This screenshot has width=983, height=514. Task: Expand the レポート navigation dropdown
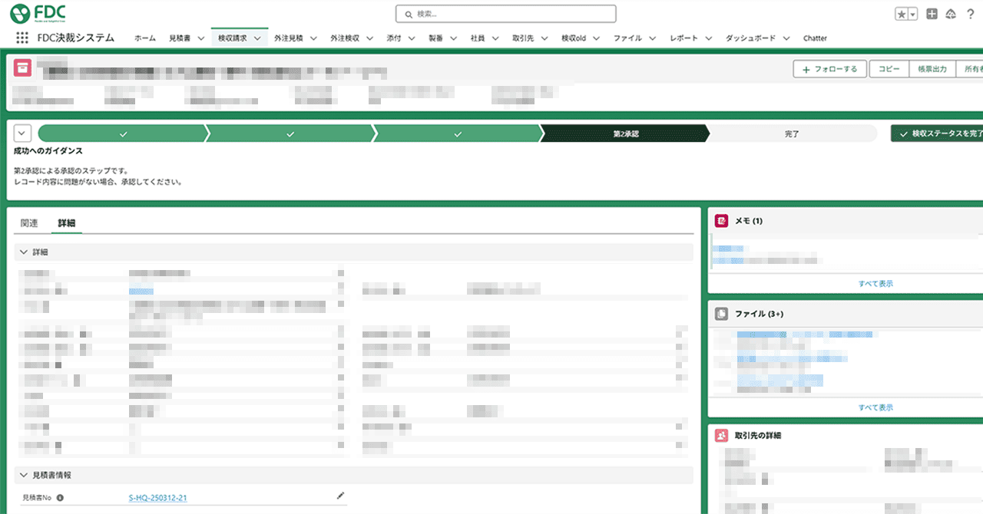click(708, 38)
